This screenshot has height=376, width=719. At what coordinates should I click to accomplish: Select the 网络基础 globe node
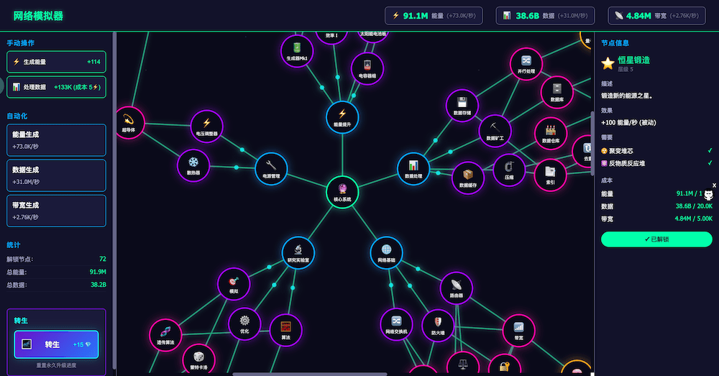click(386, 252)
